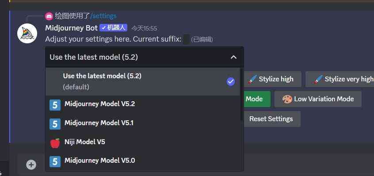
Task: Click the 'Use the latest model (5.2)' dropdown header
Action: (x=145, y=57)
